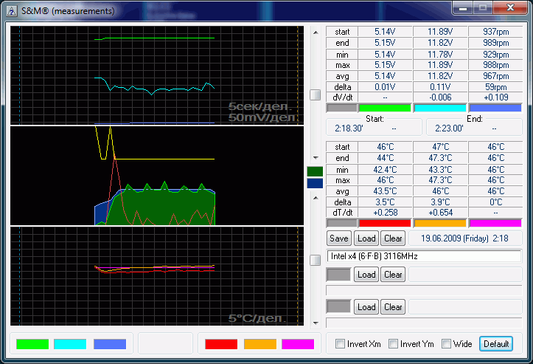Click the second slot's Load button
Screen dimensions: 533x364
366,275
